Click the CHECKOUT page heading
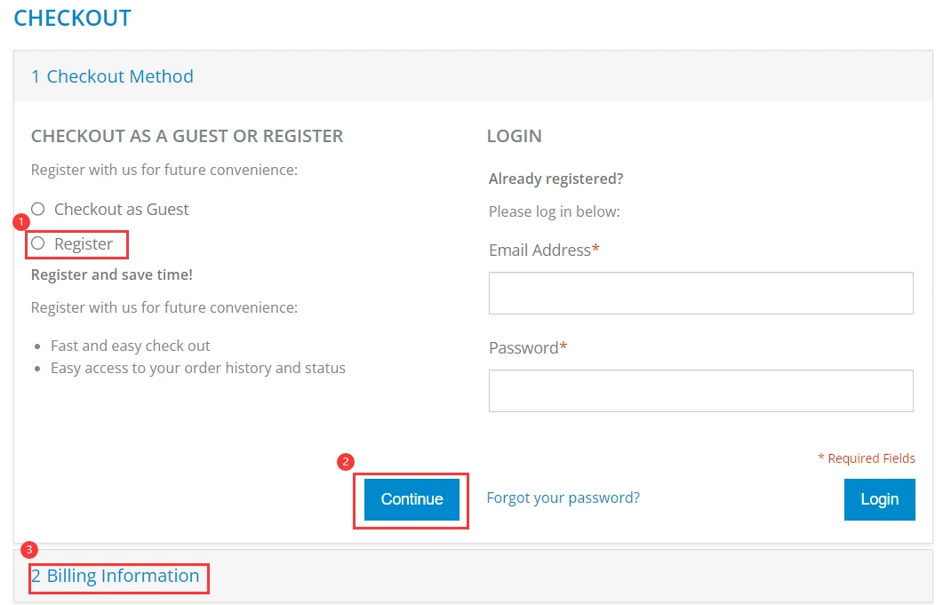Screen dimensions: 951x605 [72, 18]
